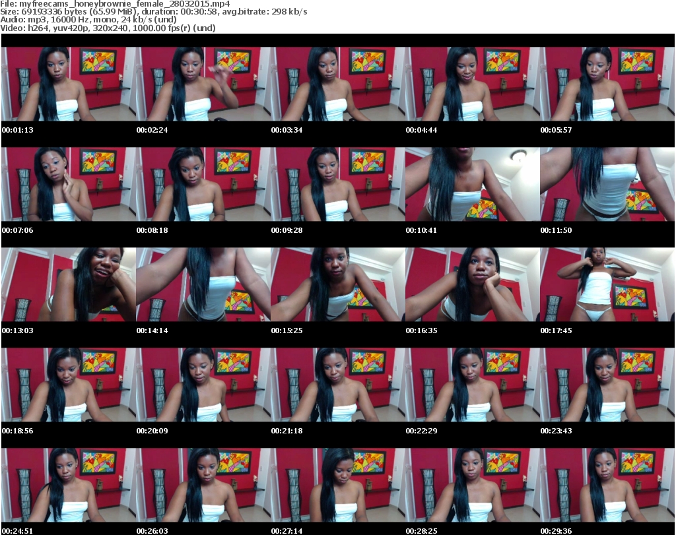Select the thumbnail frame at 00:18:56
Image resolution: width=676 pixels, height=535 pixels.
pyautogui.click(x=69, y=385)
